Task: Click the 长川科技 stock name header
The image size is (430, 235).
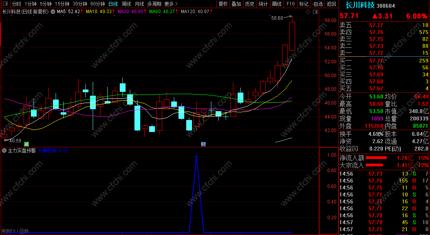Action: (360, 5)
